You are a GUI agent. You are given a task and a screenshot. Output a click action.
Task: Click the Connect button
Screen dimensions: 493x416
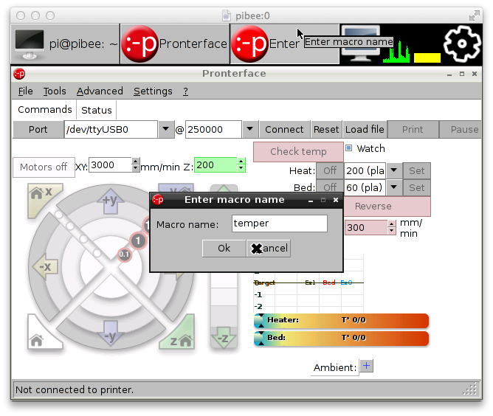pos(284,130)
